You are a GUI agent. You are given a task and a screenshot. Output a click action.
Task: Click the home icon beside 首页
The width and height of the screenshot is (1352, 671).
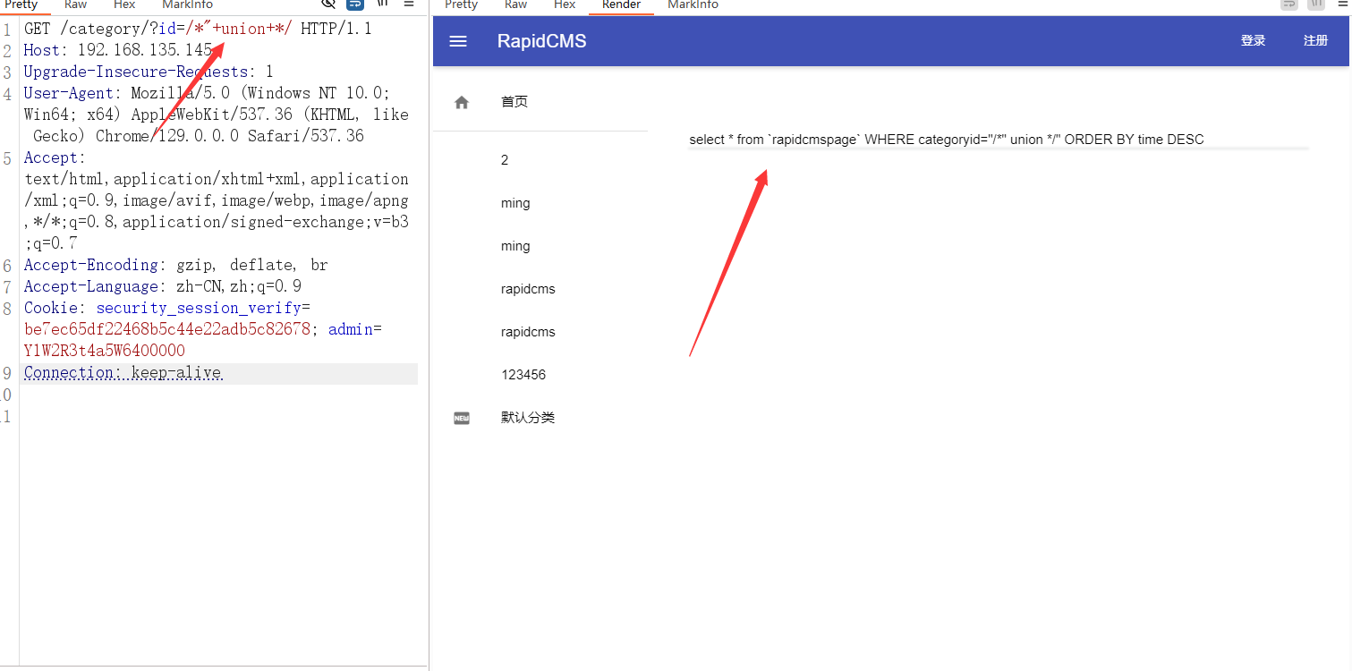462,102
